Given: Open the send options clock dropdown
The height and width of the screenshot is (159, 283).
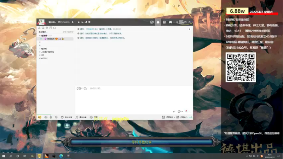Looking at the screenshot, I should click(180, 111).
